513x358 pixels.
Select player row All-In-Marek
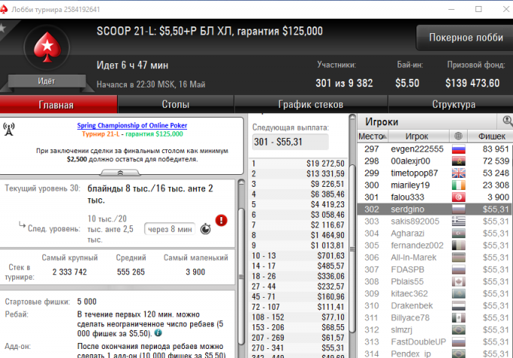[435, 258]
